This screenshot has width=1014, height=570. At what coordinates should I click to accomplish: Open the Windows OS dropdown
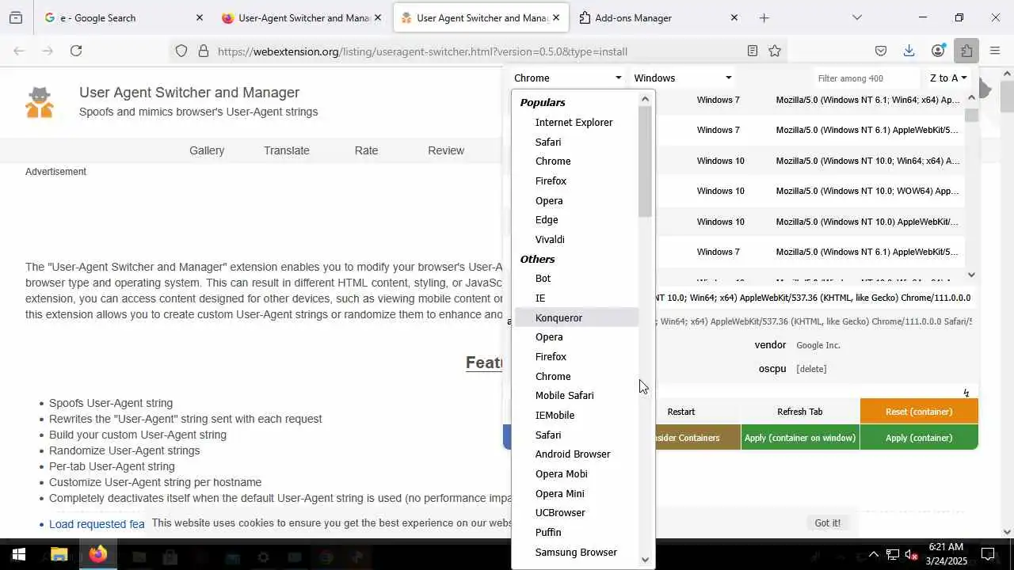(683, 78)
